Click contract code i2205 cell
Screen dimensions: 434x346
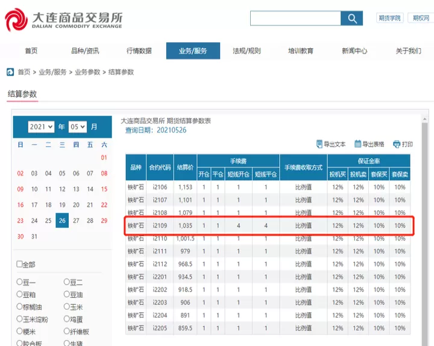coord(160,328)
